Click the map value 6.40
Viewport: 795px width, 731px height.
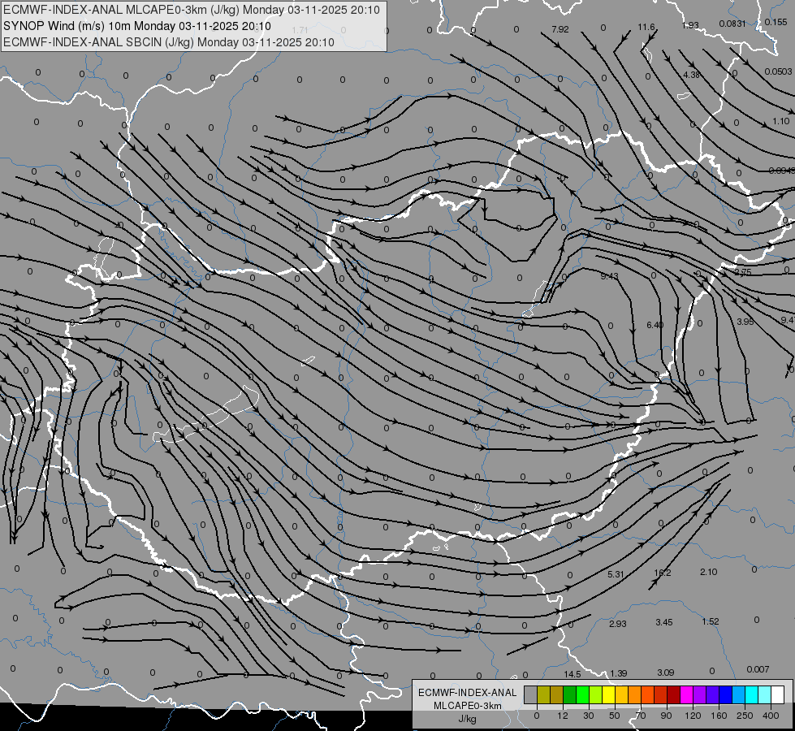pos(655,325)
